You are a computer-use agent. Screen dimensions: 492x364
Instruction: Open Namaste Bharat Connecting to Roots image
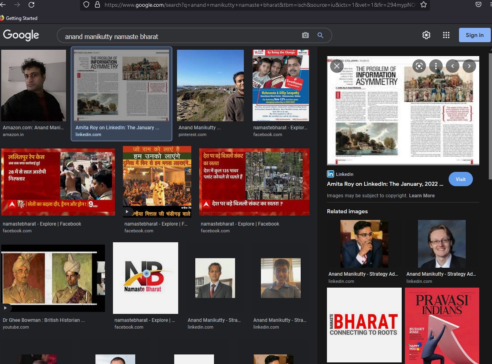pyautogui.click(x=364, y=325)
